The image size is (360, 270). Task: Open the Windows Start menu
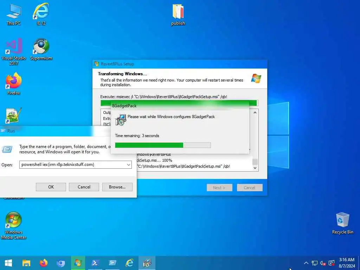pyautogui.click(x=8, y=263)
